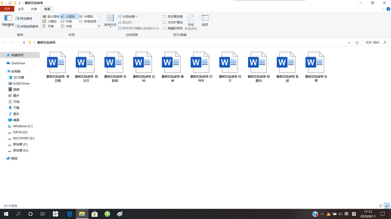391x219 pixels.
Task: Go up one folder level arrow
Action: click(x=24, y=43)
